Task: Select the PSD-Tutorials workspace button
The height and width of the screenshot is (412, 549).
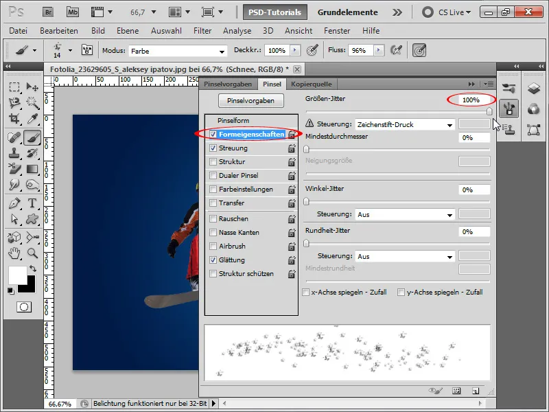Action: (x=275, y=12)
